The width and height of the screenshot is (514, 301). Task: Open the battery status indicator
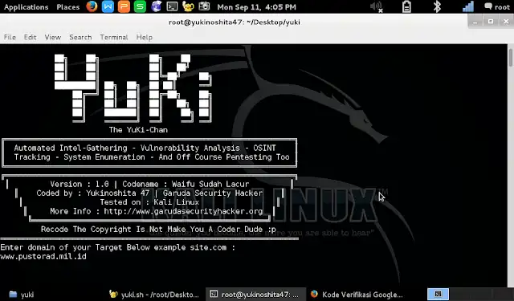(406, 7)
